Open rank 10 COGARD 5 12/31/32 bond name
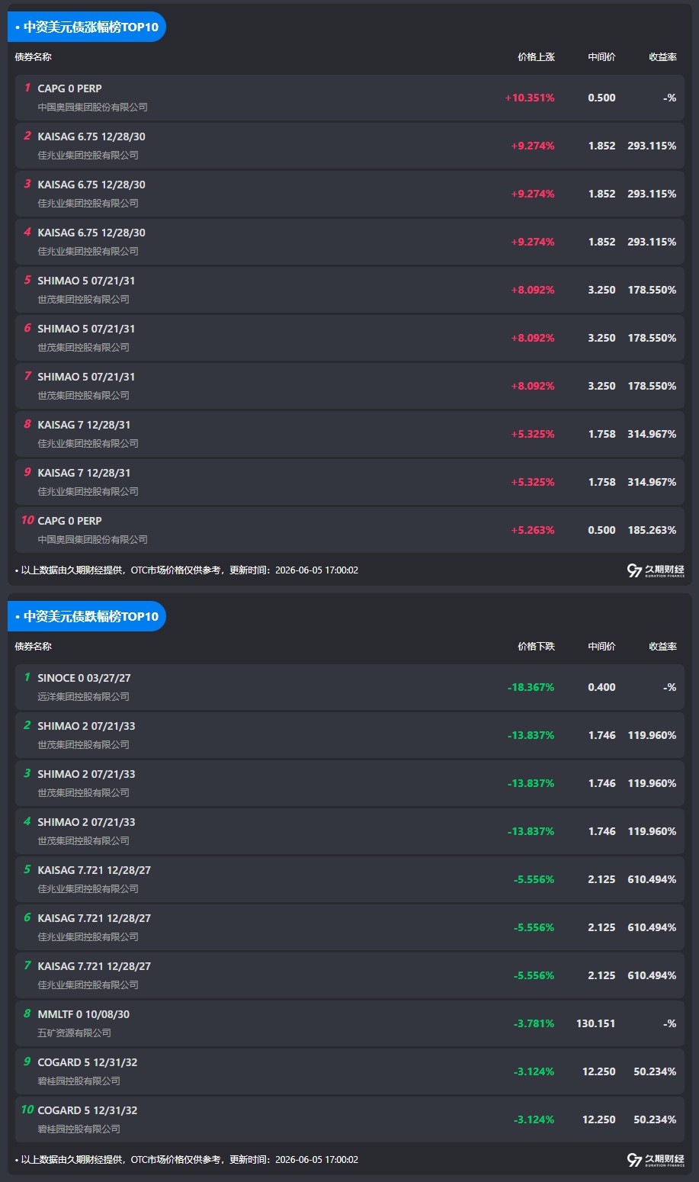The height and width of the screenshot is (1182, 699). (x=88, y=1110)
